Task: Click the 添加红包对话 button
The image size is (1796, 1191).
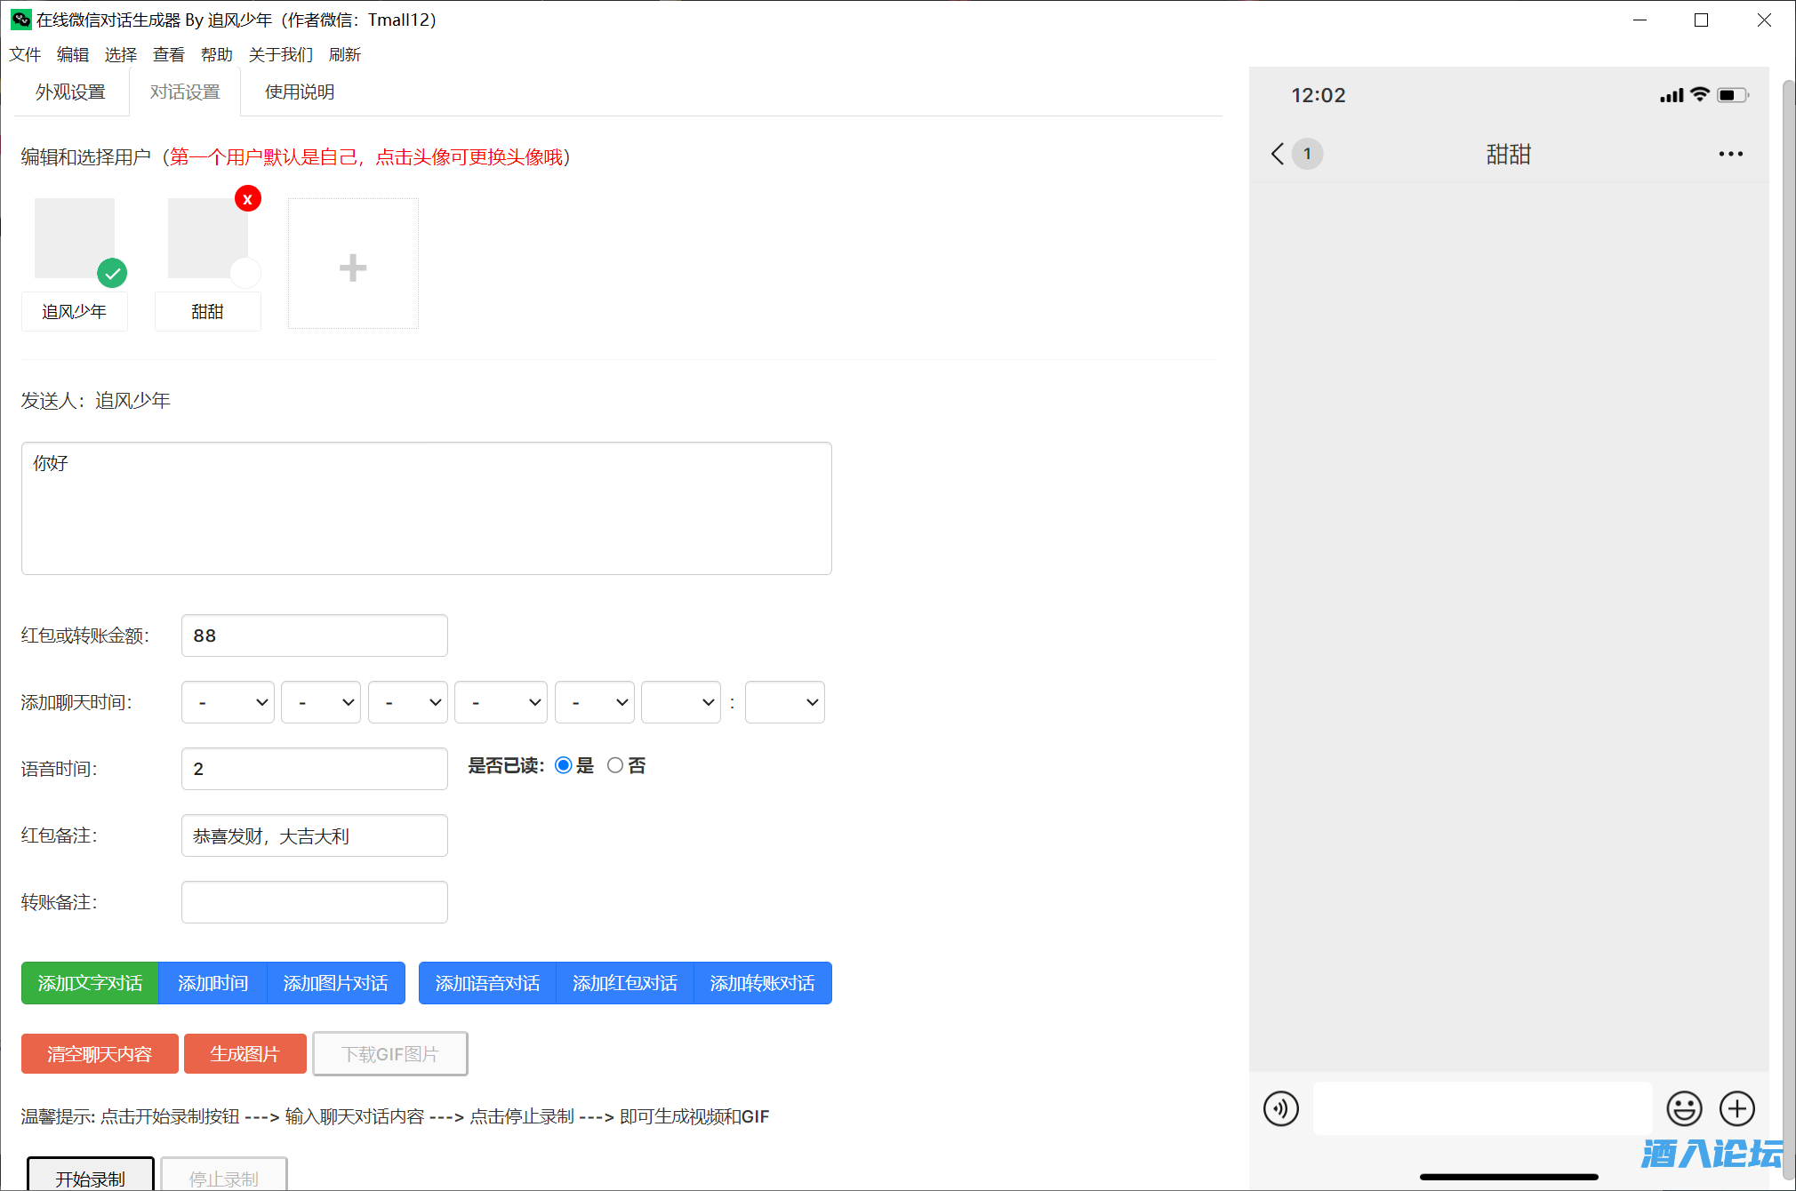Action: click(x=624, y=983)
